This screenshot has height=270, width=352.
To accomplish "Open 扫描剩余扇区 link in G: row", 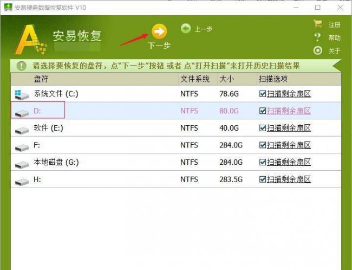I will pyautogui.click(x=289, y=162).
